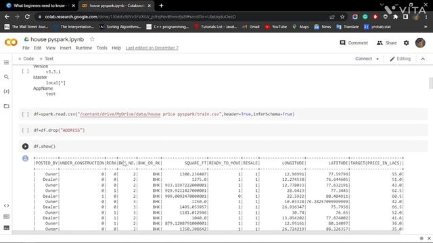The width and height of the screenshot is (433, 243).
Task: Open a new browser tab
Action: pos(161,5)
